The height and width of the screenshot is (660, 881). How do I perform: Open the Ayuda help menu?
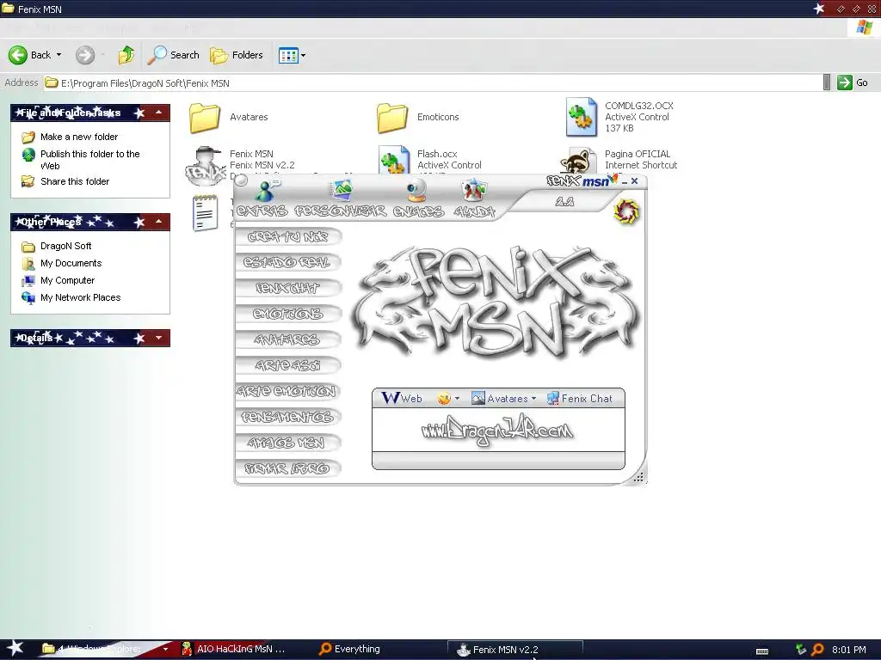coord(474,199)
